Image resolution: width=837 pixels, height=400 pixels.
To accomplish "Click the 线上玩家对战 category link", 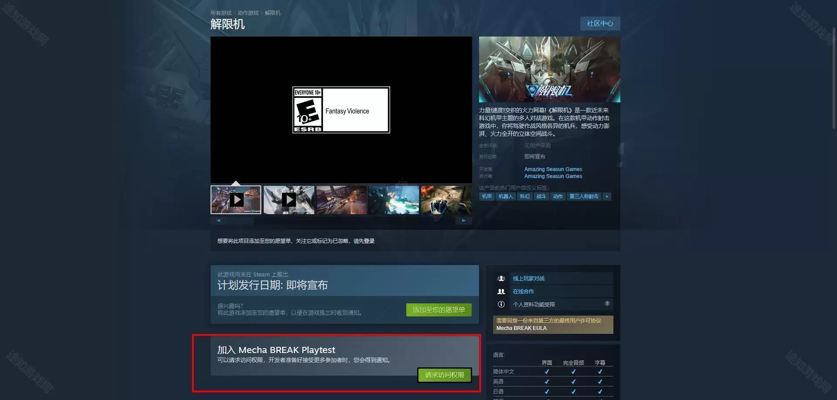I will click(x=528, y=278).
